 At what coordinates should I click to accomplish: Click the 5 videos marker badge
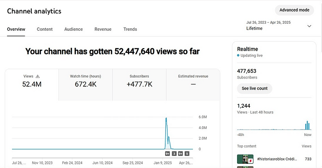187,154
